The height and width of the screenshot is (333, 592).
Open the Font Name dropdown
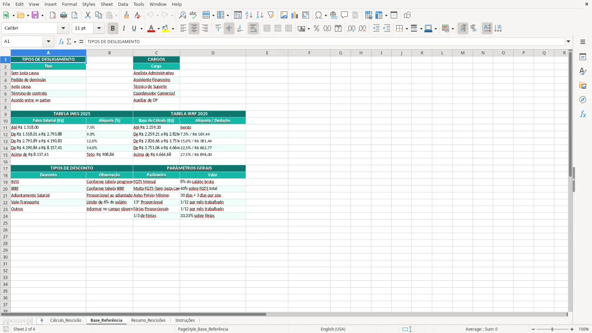(63, 29)
